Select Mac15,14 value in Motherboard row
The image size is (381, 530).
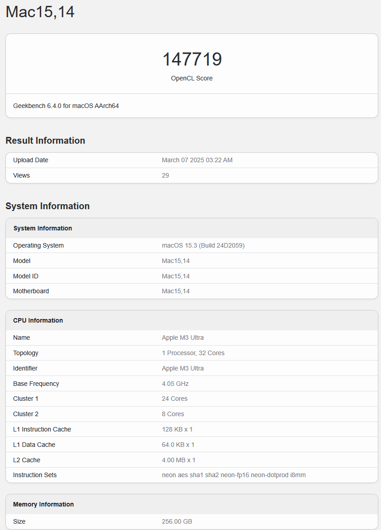(176, 291)
